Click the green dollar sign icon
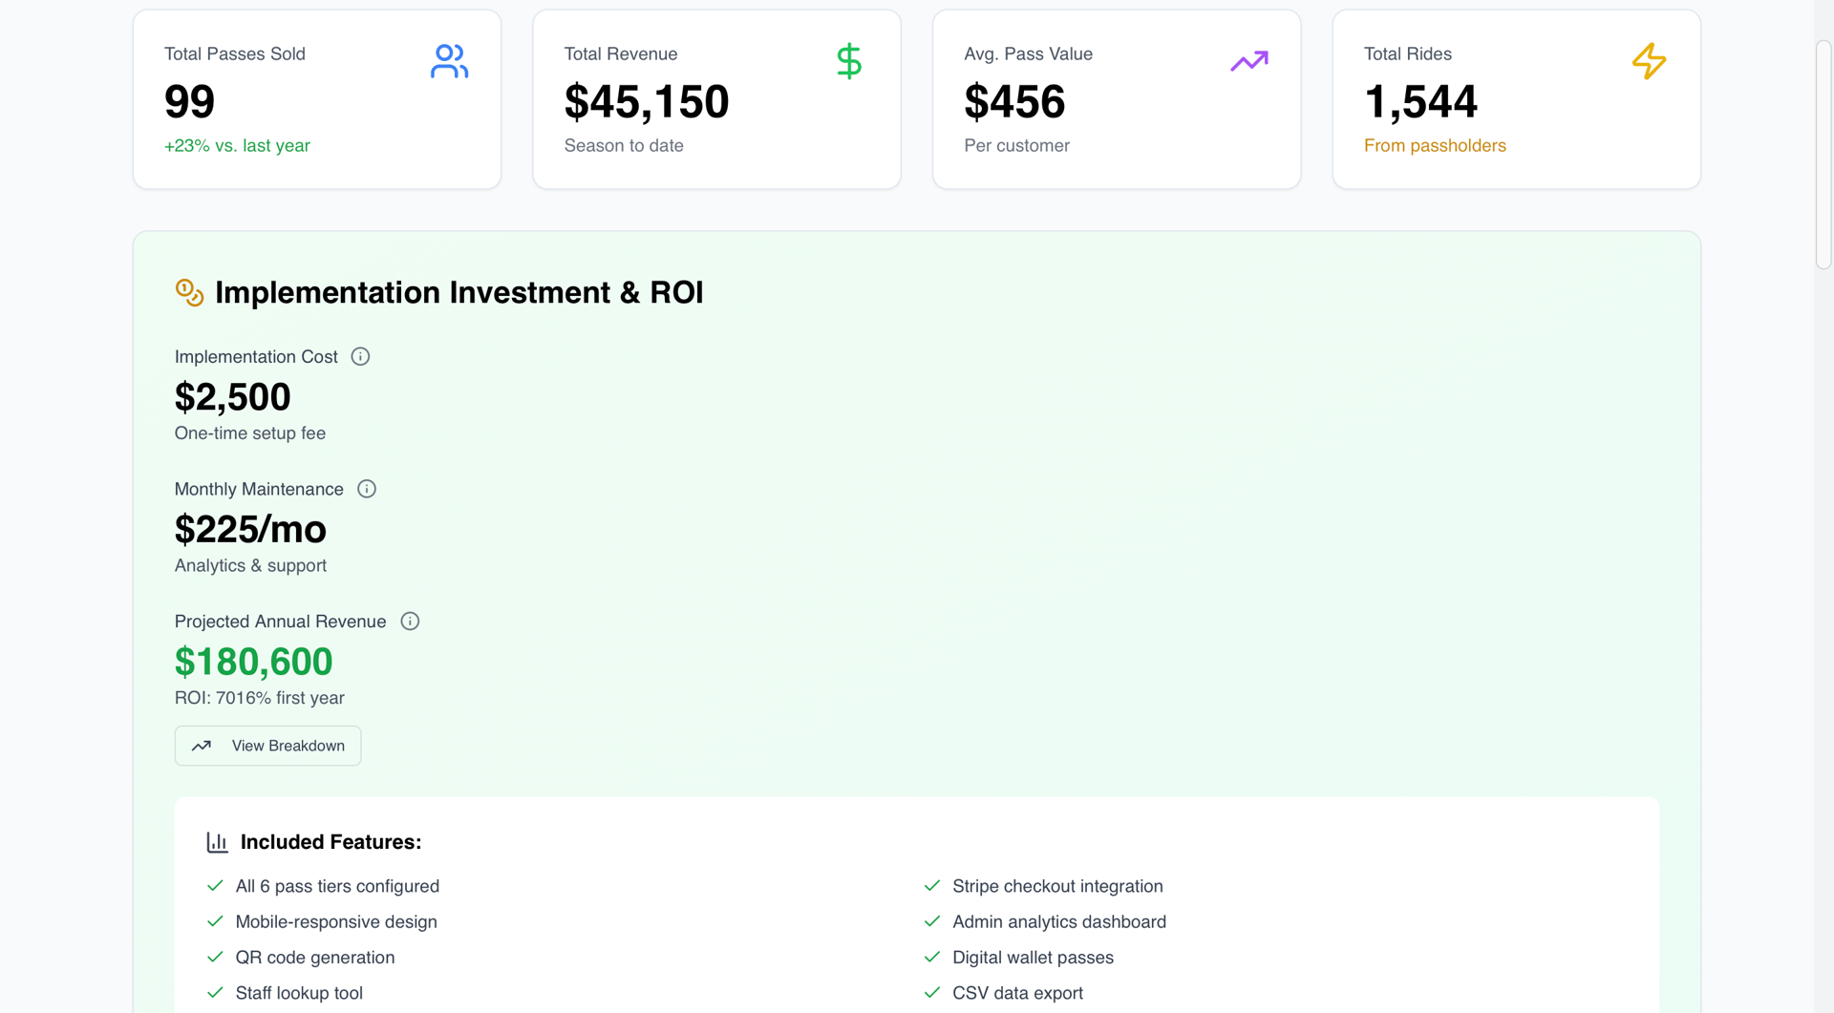 point(848,61)
